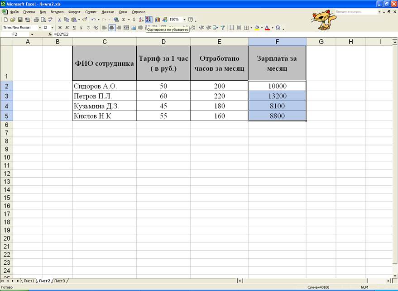Toggle center alignment button
This screenshot has height=291, width=398.
click(111, 28)
